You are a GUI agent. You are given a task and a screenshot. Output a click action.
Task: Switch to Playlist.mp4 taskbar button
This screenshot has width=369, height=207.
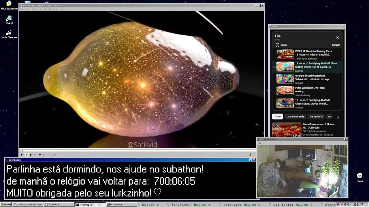[59, 204]
